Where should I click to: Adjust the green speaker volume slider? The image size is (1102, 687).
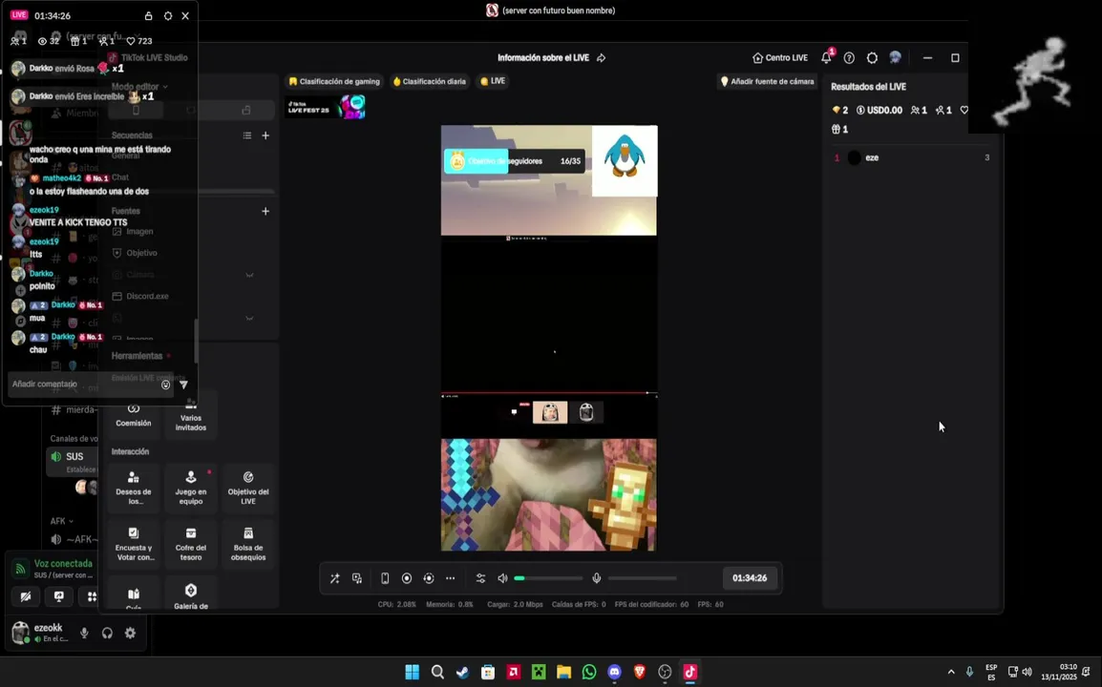(548, 578)
